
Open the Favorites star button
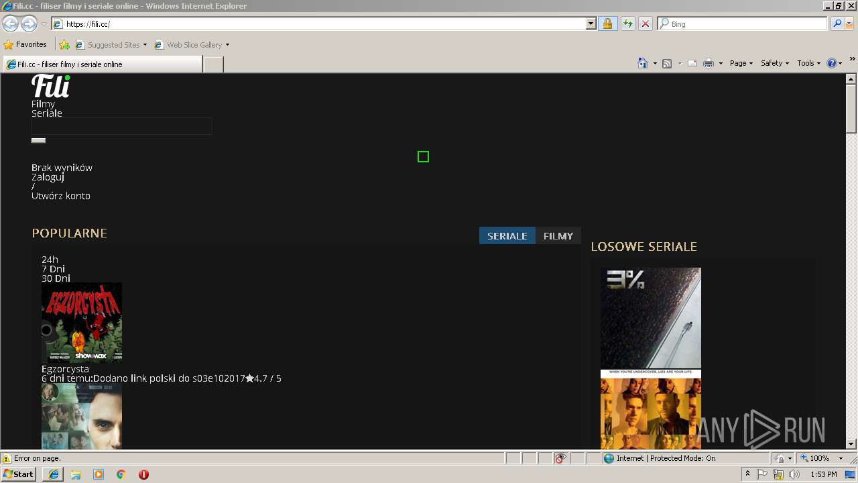coord(25,45)
